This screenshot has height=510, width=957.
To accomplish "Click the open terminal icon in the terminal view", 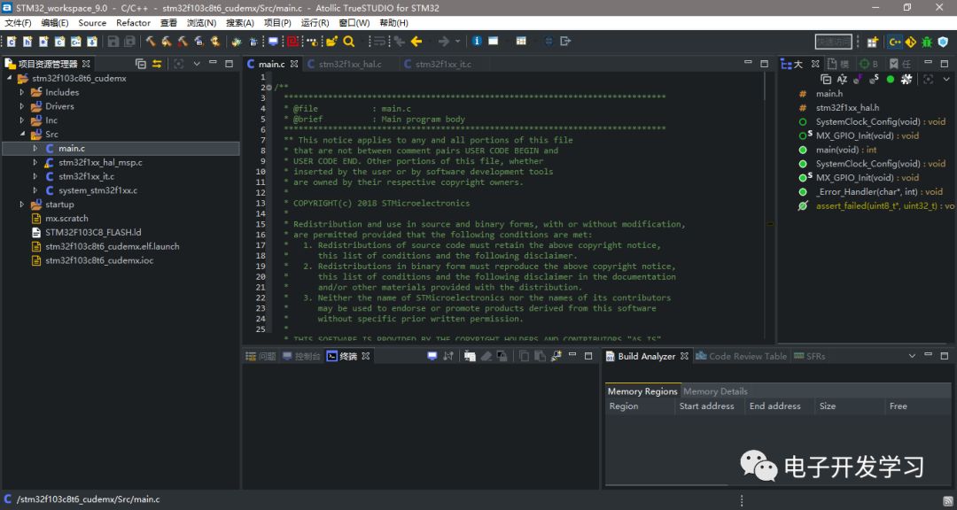I will pos(432,356).
